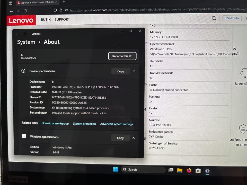Click Installed RAM 16.0 GB value
Screen dimensions: 247x185
pyautogui.click(x=67, y=92)
